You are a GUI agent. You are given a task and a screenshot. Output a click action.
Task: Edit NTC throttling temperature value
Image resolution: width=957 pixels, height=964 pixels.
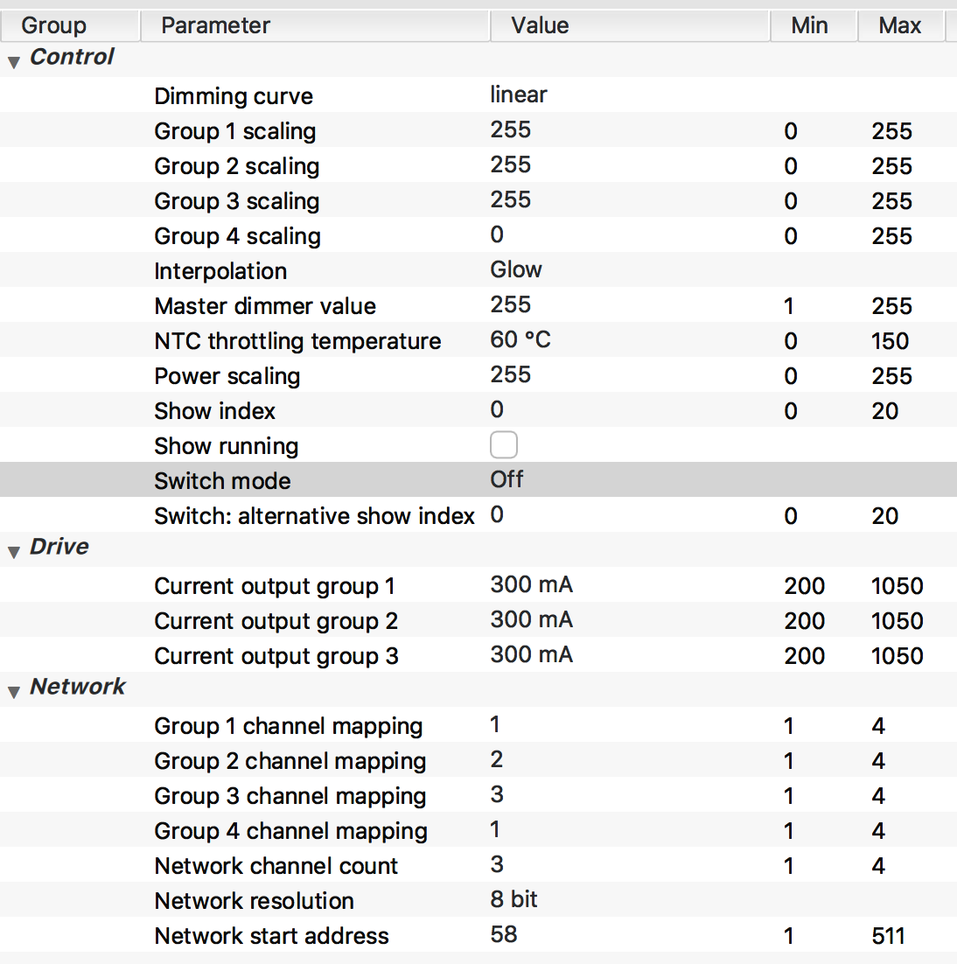point(520,339)
